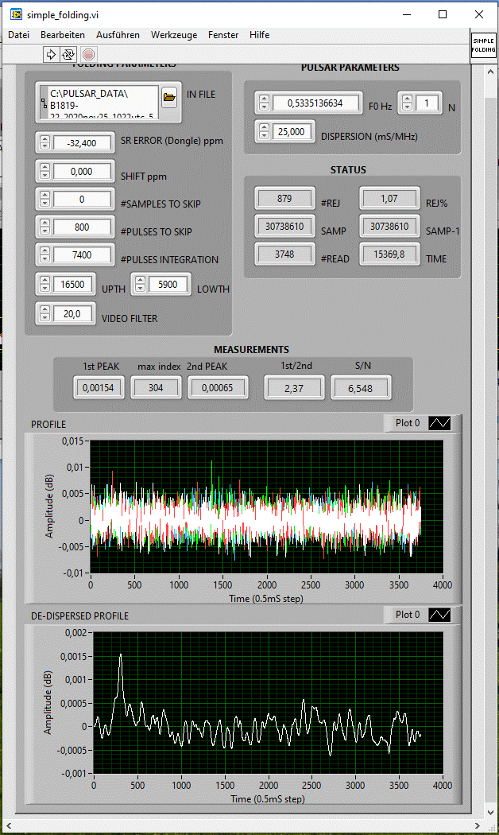Viewport: 499px width, 835px height.
Task: Open the Datei menu
Action: [18, 35]
